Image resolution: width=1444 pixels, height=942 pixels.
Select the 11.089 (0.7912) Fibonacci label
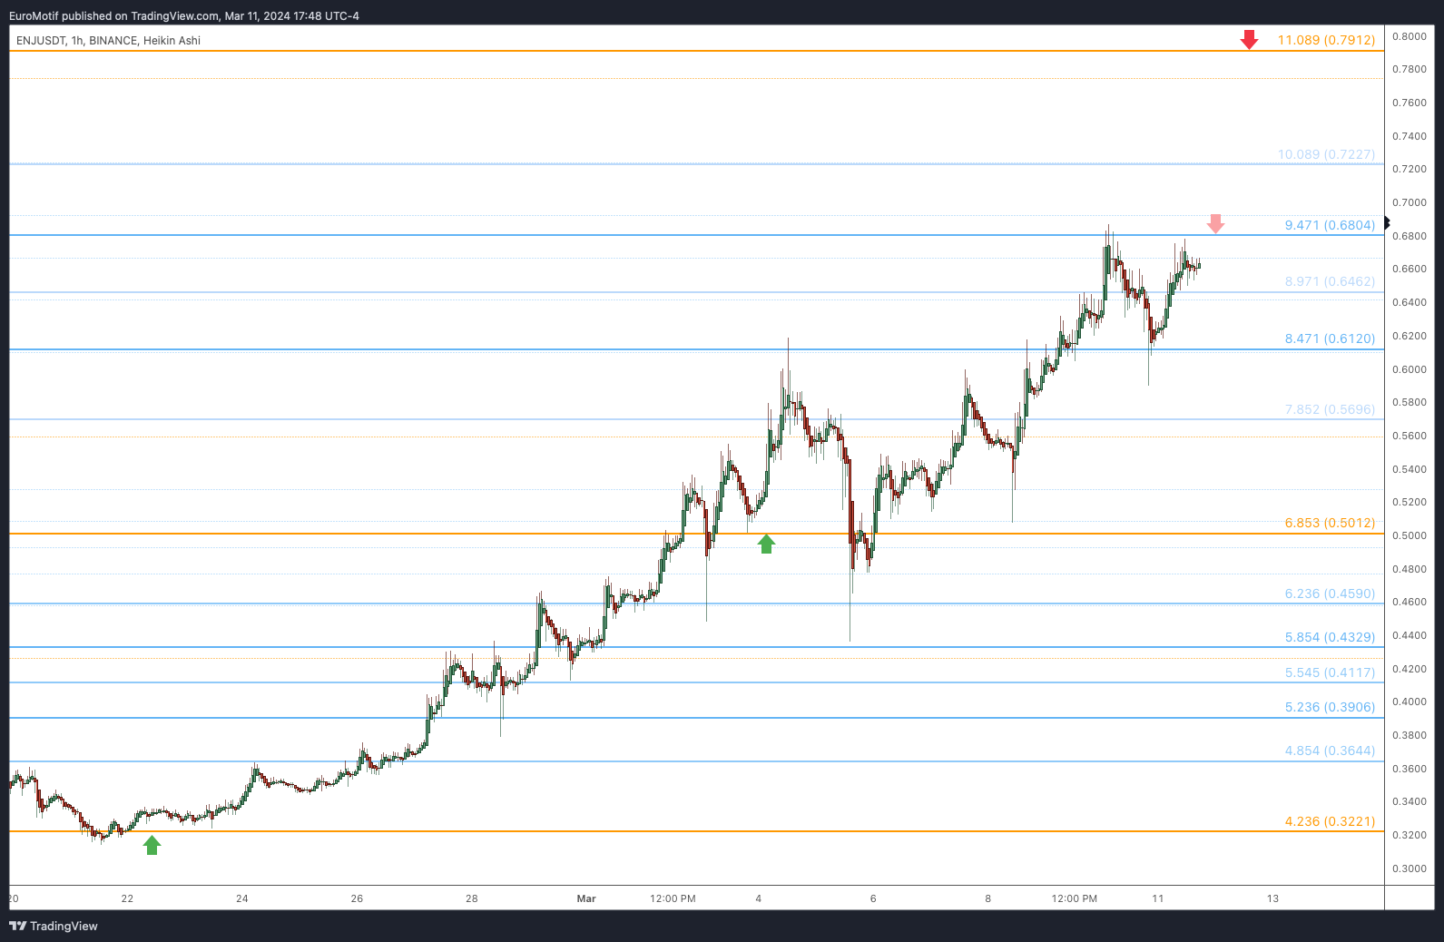1326,40
